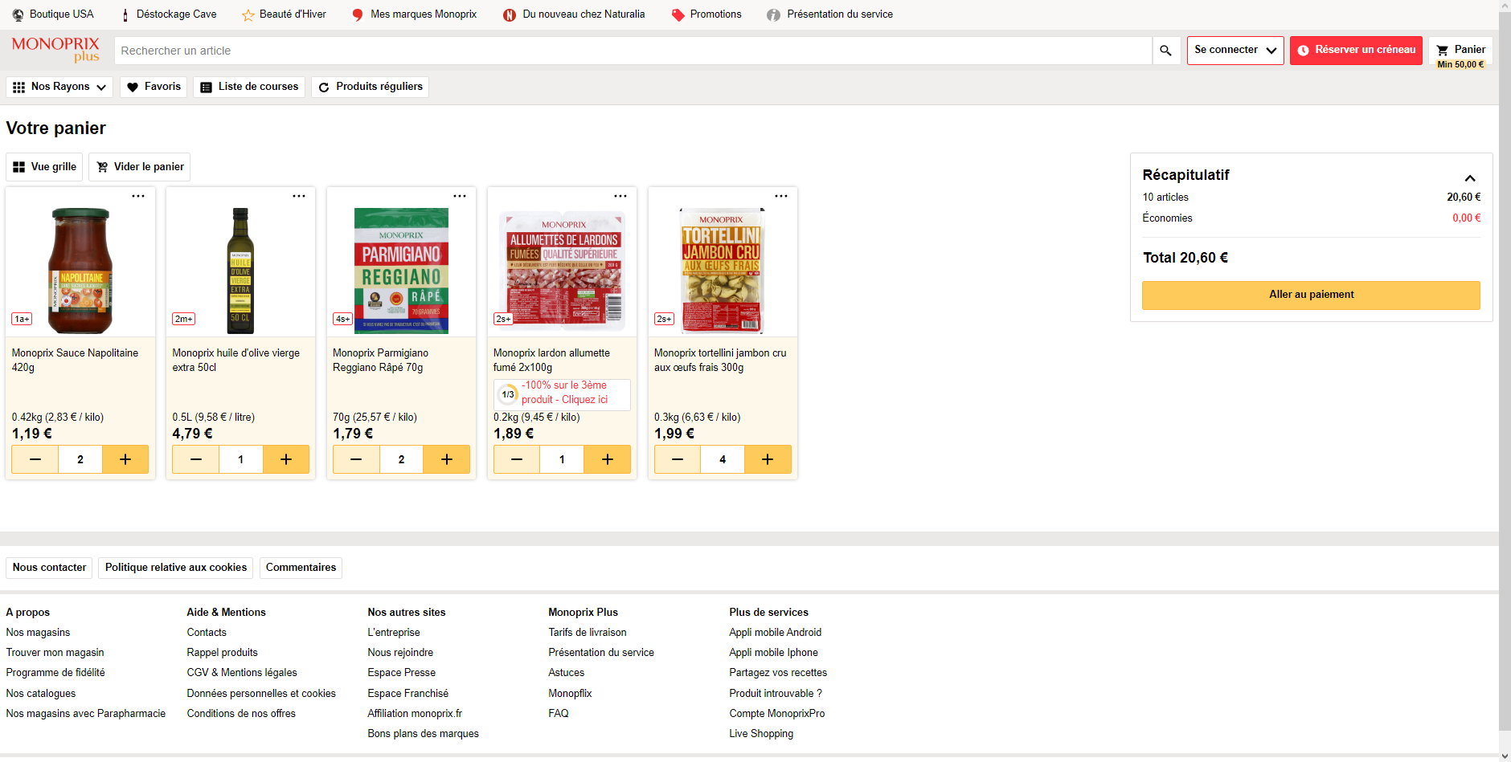
Task: Open options menu for Sauce Napolitaine card
Action: pyautogui.click(x=138, y=196)
